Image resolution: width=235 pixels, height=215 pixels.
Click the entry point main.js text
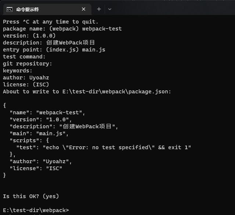coord(94,50)
